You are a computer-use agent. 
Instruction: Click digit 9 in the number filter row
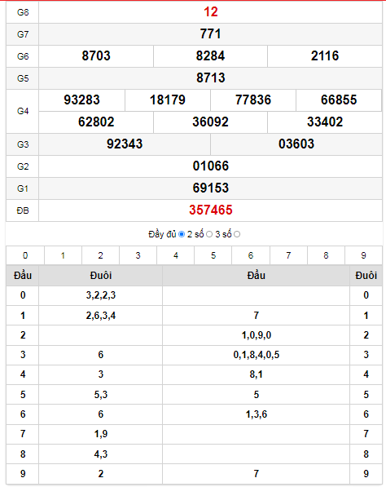coord(363,255)
